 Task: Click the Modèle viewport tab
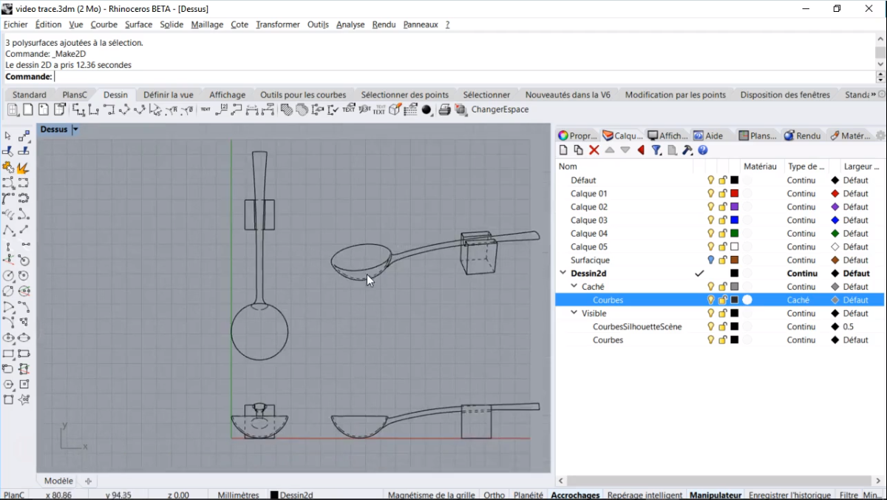(58, 481)
